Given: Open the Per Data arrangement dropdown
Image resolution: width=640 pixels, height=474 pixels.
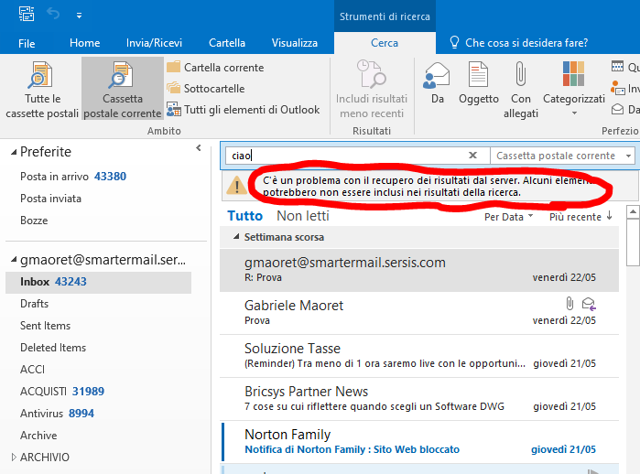Looking at the screenshot, I should (508, 217).
